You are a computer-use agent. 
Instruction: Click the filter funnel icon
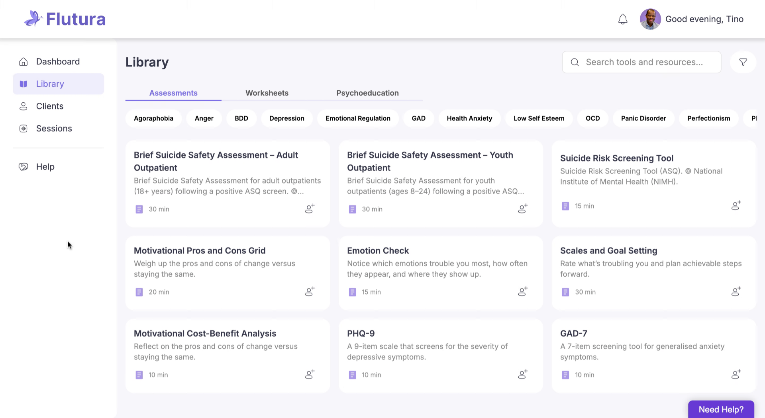pyautogui.click(x=743, y=62)
